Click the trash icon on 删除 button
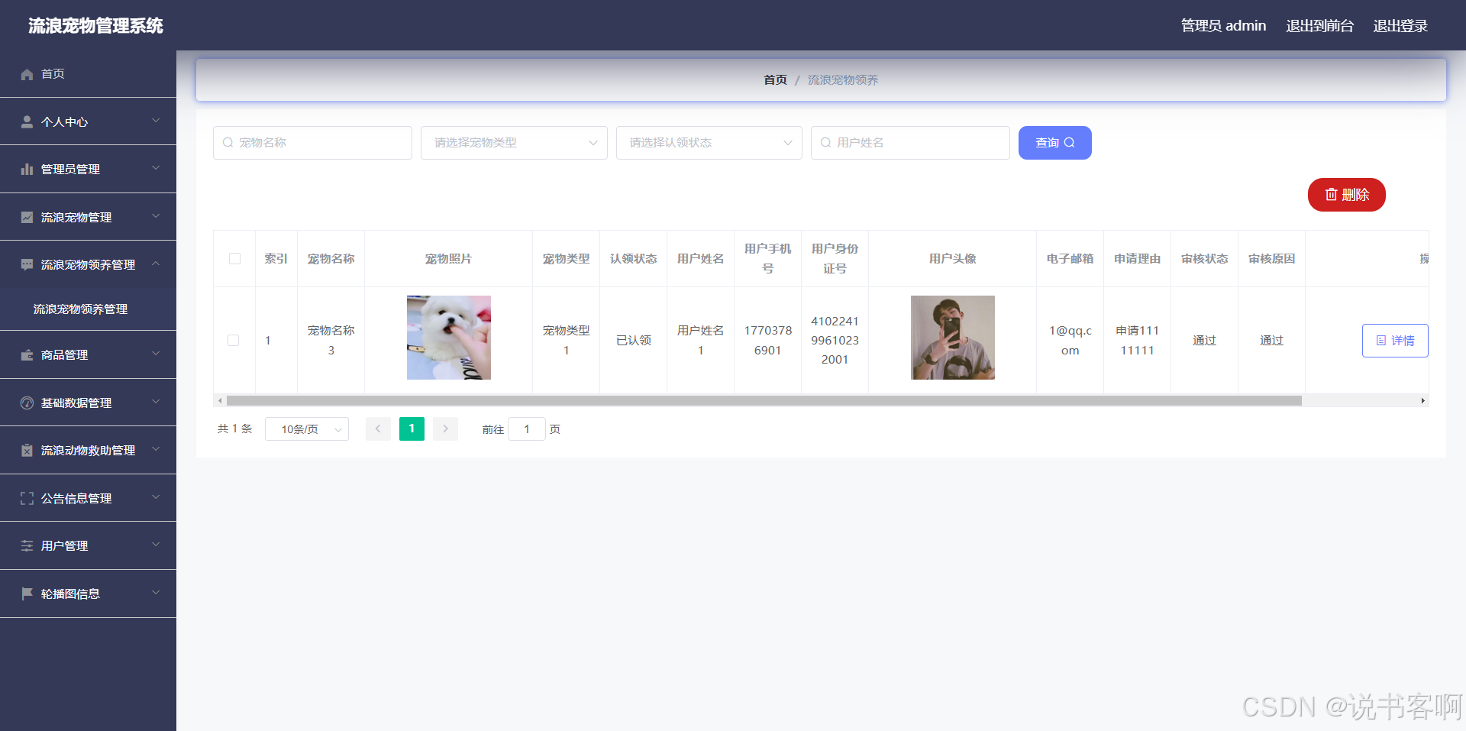1466x731 pixels. [x=1331, y=195]
